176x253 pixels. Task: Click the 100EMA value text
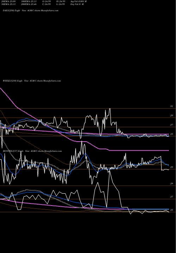(x=30, y=1)
